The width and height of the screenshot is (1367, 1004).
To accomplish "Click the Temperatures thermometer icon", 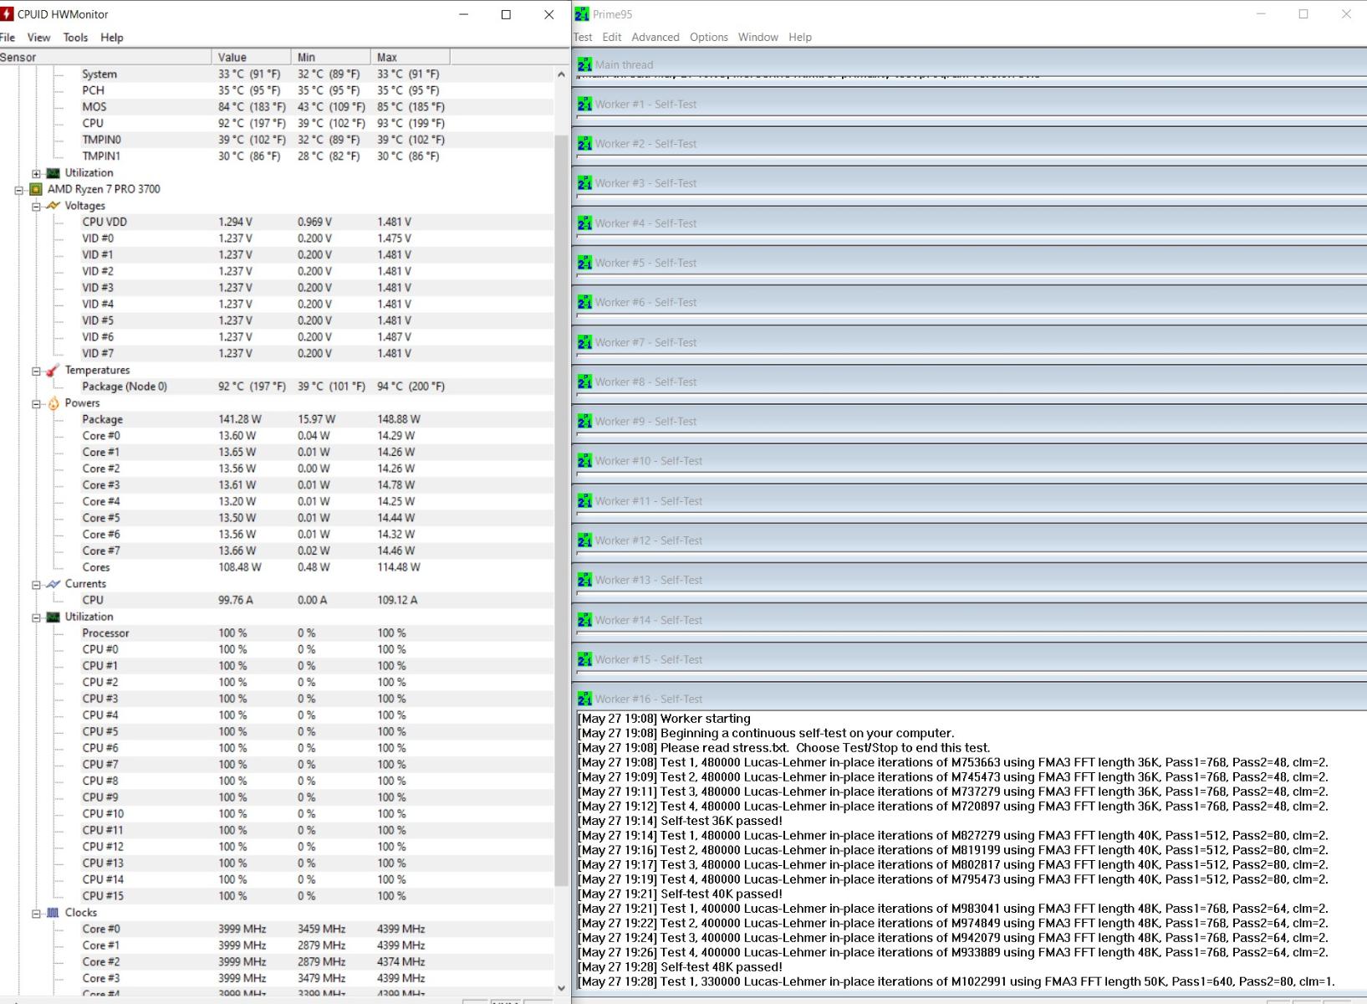I will tap(53, 370).
